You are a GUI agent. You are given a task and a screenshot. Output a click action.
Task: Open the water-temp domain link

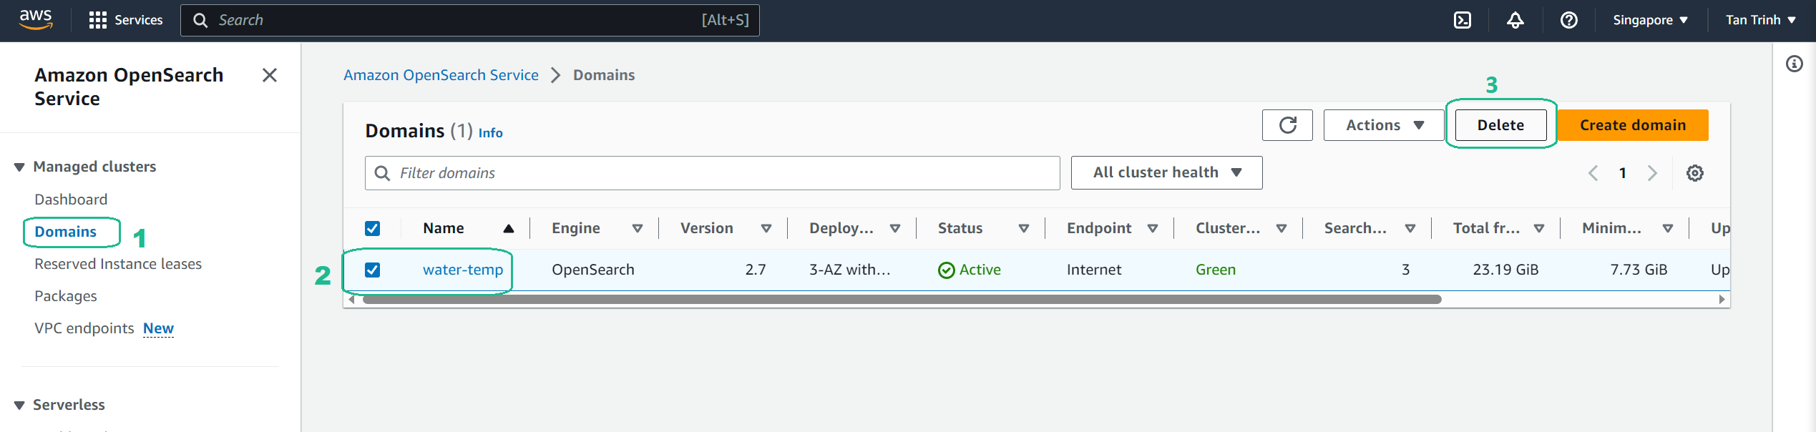click(463, 270)
